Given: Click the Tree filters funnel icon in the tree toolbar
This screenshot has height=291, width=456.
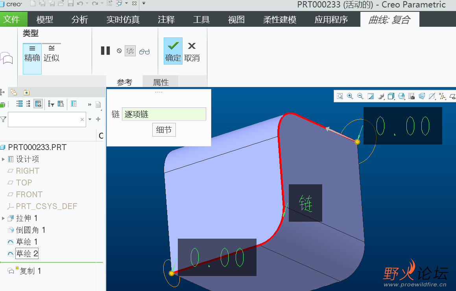Looking at the screenshot, I should [51, 104].
